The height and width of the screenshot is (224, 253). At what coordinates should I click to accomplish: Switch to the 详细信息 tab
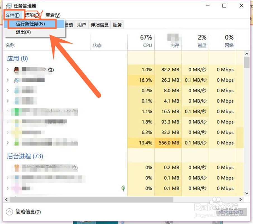[x=100, y=25]
